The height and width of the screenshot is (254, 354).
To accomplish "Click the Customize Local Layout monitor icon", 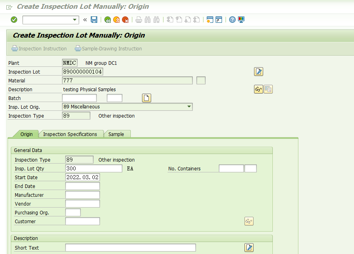I will [241, 20].
